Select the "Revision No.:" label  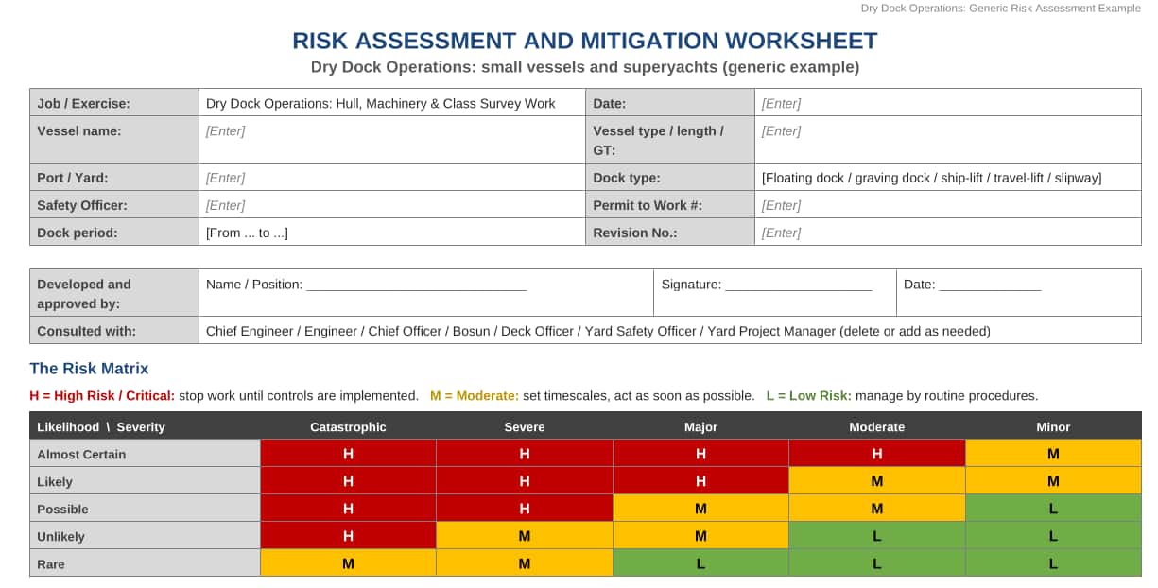point(670,232)
